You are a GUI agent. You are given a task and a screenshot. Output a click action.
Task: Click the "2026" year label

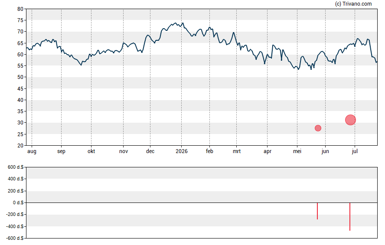(x=182, y=151)
